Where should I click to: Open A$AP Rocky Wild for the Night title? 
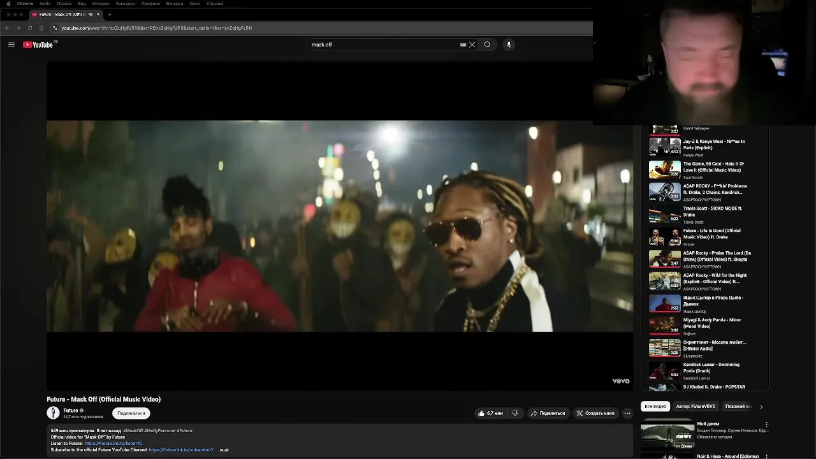click(x=715, y=278)
